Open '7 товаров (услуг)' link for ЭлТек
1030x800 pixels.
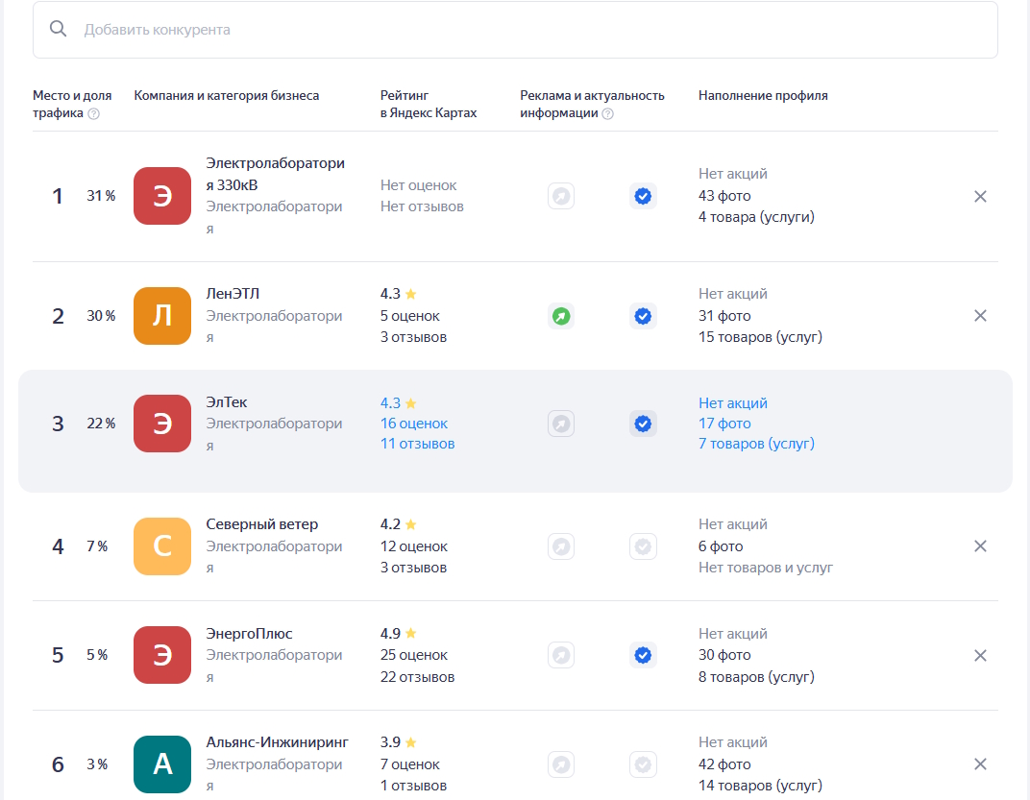click(756, 444)
